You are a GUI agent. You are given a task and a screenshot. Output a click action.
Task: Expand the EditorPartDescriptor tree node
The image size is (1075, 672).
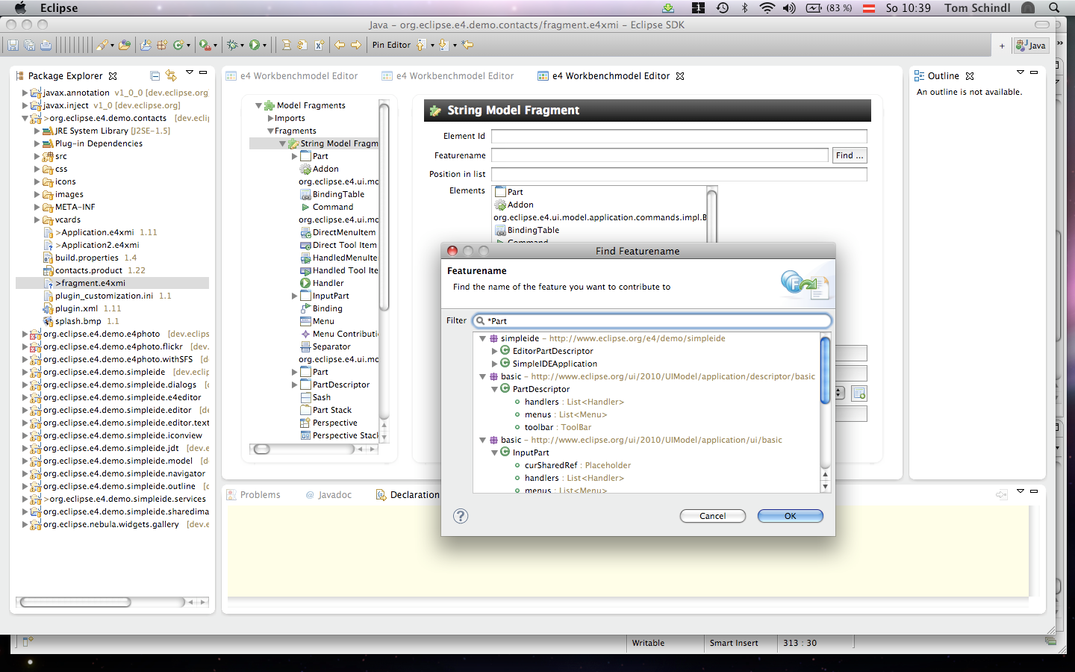click(494, 351)
